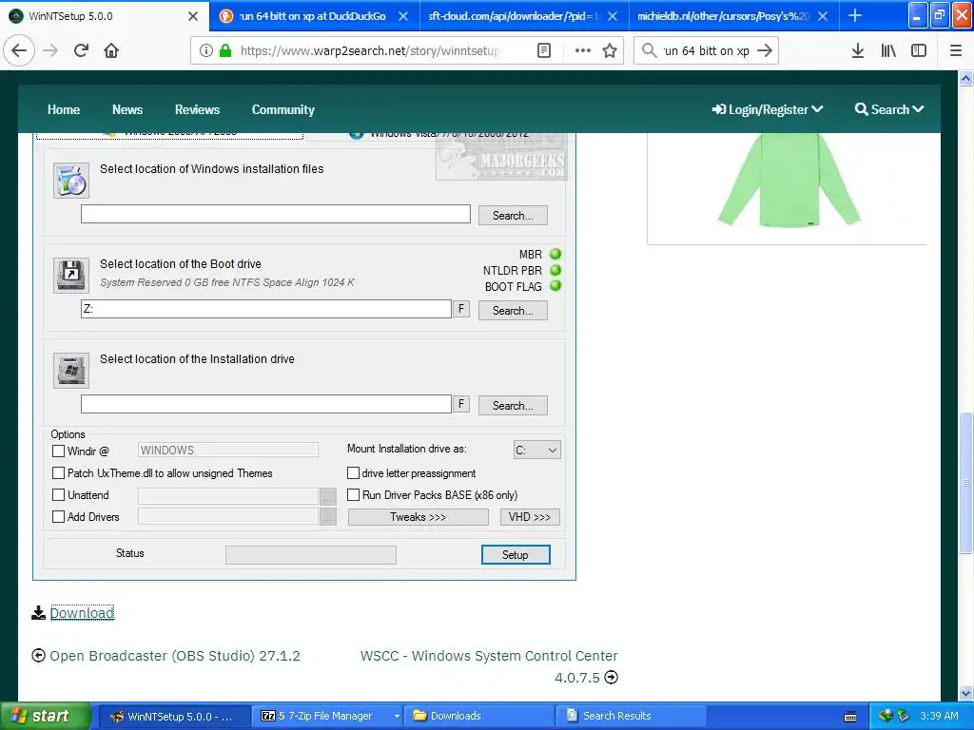Expand 7-Zip File Manager taskbar group arrow
Viewport: 974px width, 730px height.
(x=397, y=717)
